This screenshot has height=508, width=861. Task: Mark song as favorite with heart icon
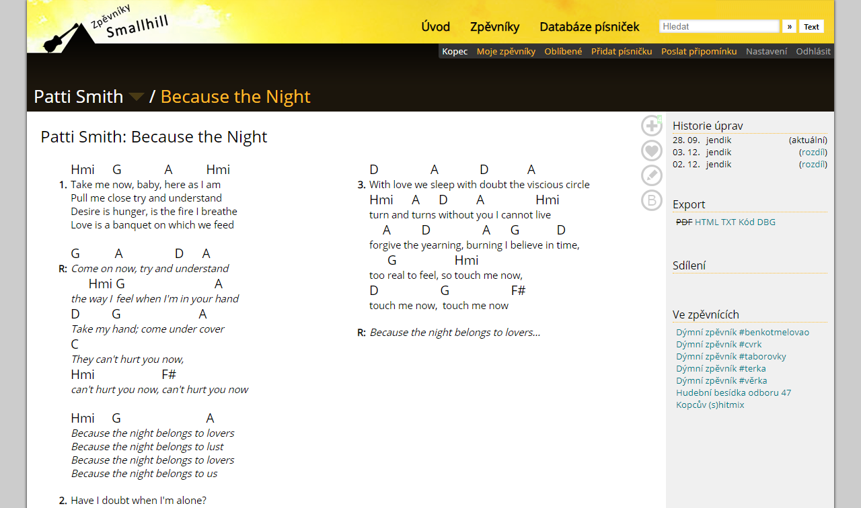651,151
